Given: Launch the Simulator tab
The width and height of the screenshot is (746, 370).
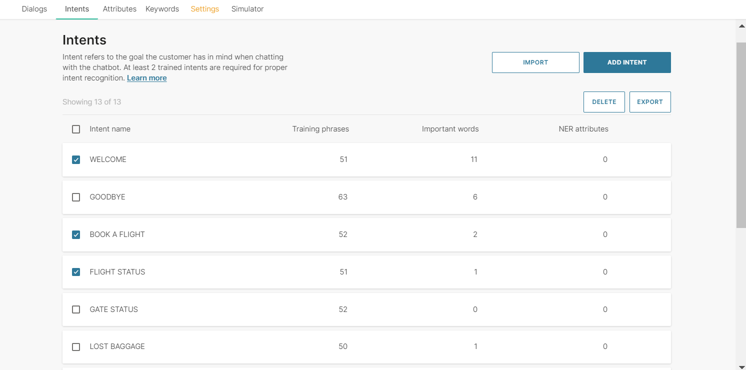Looking at the screenshot, I should (x=247, y=9).
